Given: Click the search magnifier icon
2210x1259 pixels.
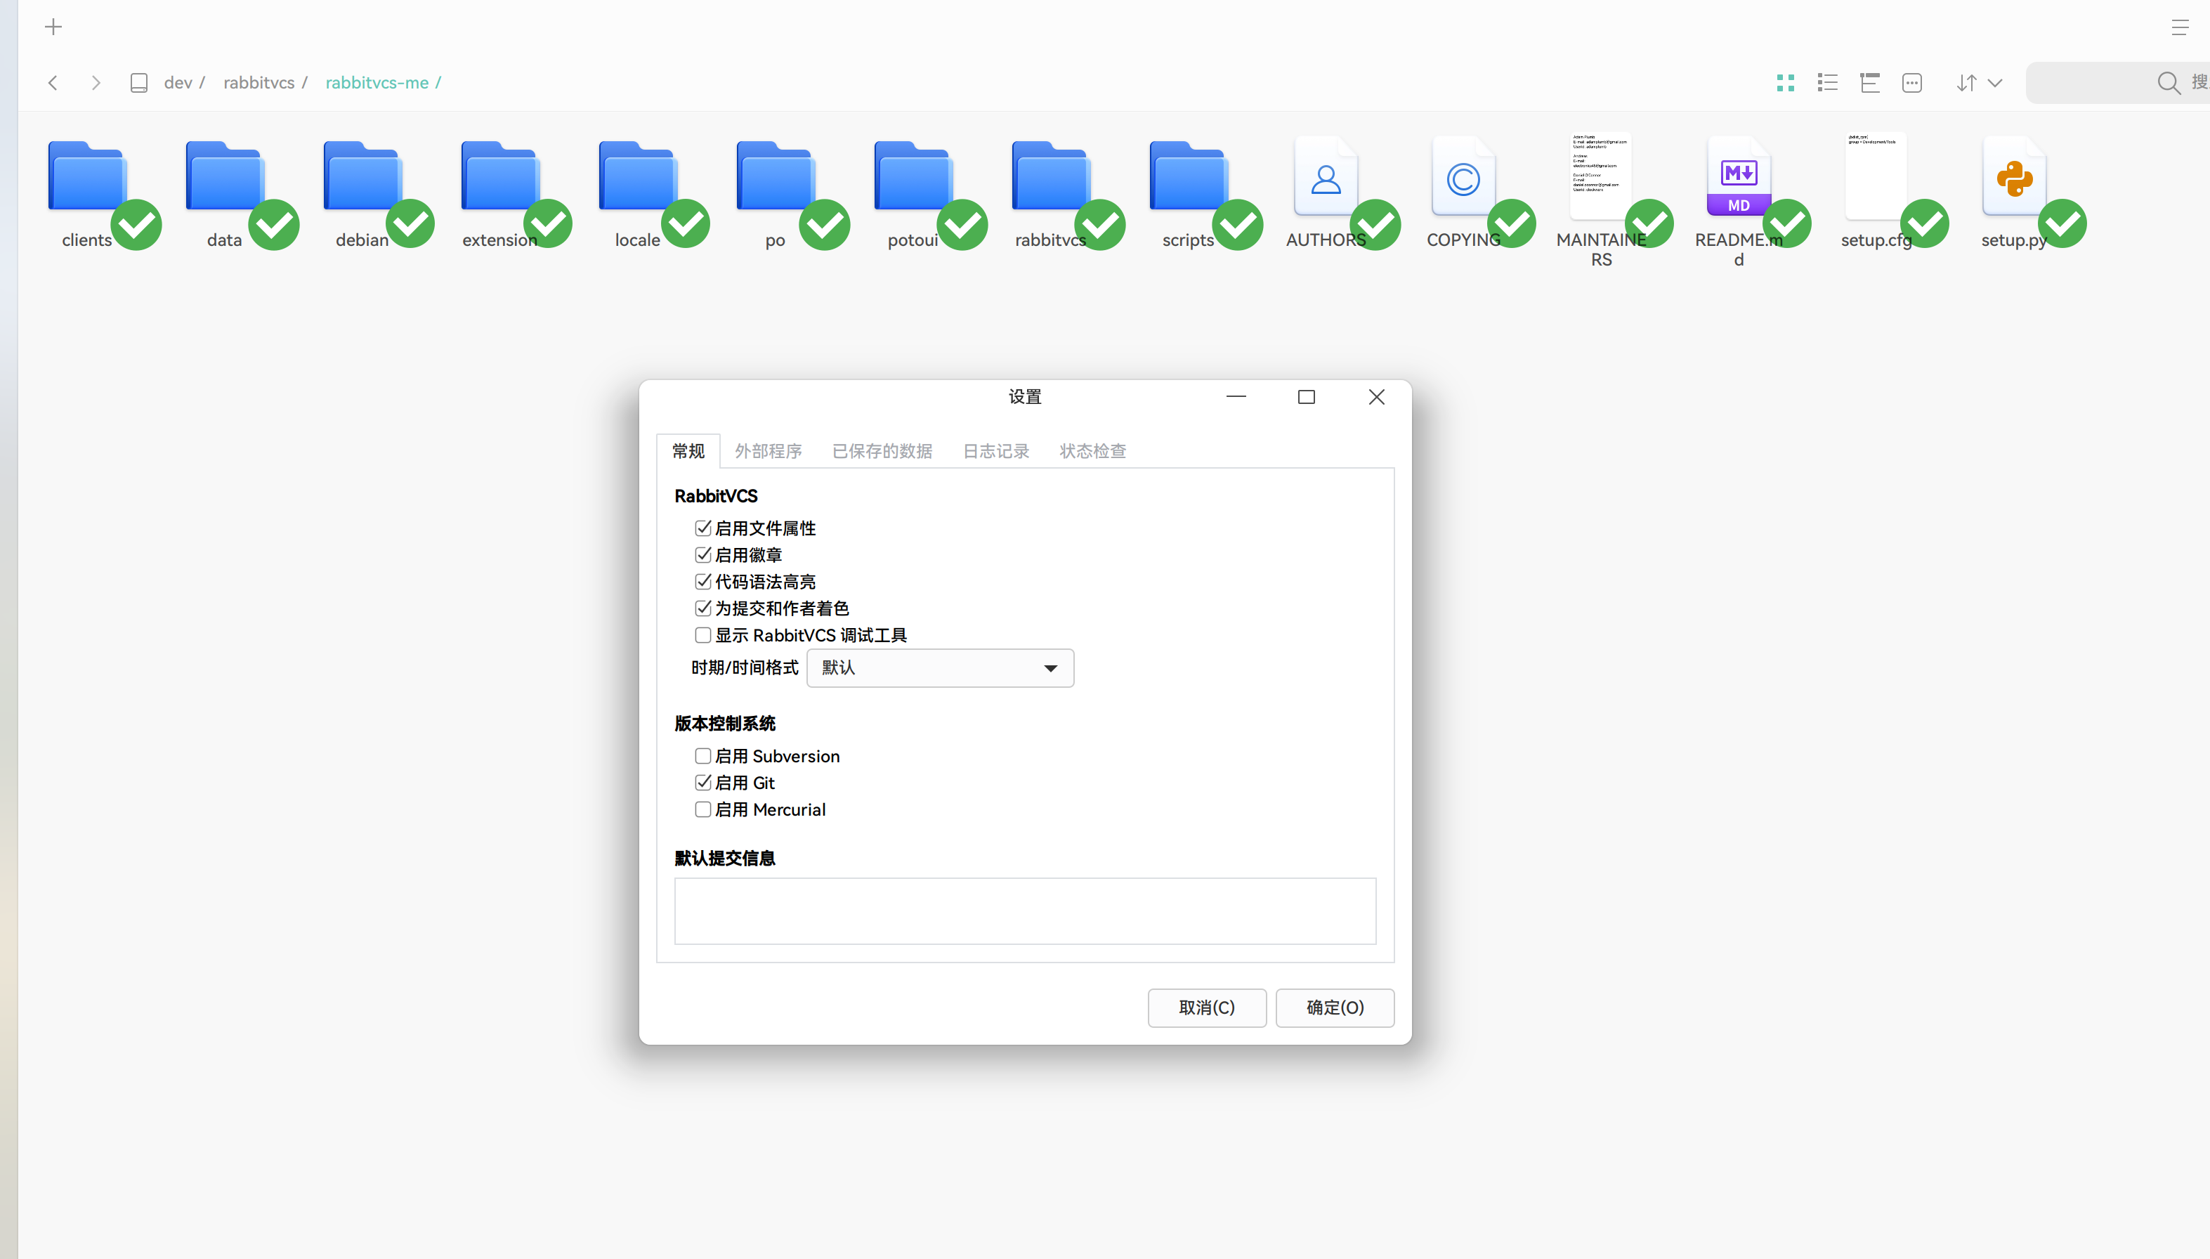Looking at the screenshot, I should tap(2169, 82).
